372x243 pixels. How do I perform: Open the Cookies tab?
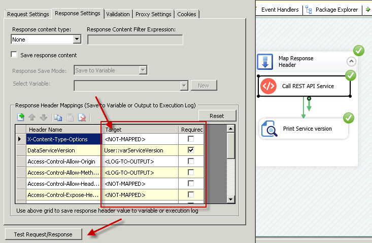pyautogui.click(x=187, y=14)
